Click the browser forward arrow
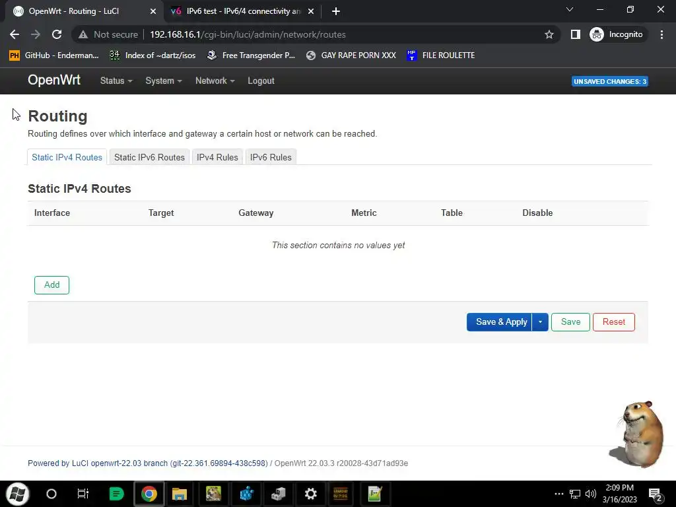676x507 pixels. [36, 34]
